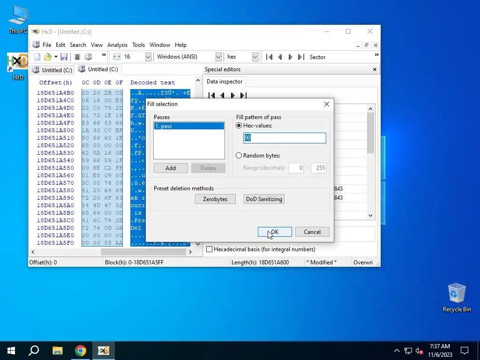The width and height of the screenshot is (480, 360).
Task: Data inspector: step to previous byte
Action: 222,95
